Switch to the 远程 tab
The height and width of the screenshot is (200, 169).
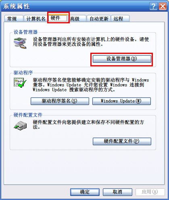pyautogui.click(x=120, y=19)
